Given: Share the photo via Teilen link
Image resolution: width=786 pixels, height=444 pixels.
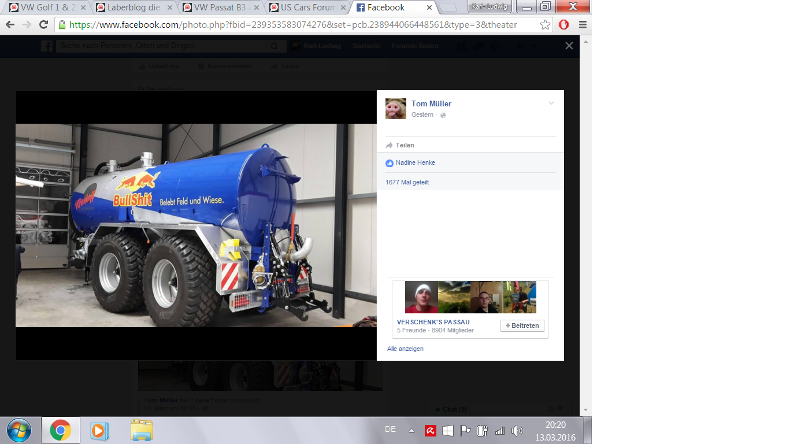Looking at the screenshot, I should [400, 145].
